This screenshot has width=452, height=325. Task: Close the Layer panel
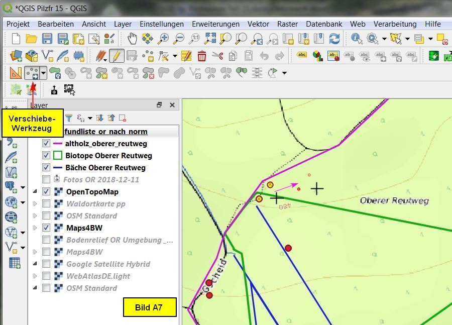click(172, 105)
